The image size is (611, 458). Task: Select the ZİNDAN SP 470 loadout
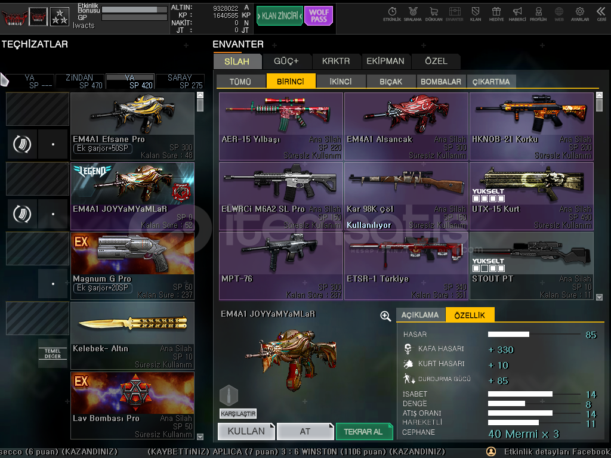click(x=80, y=82)
